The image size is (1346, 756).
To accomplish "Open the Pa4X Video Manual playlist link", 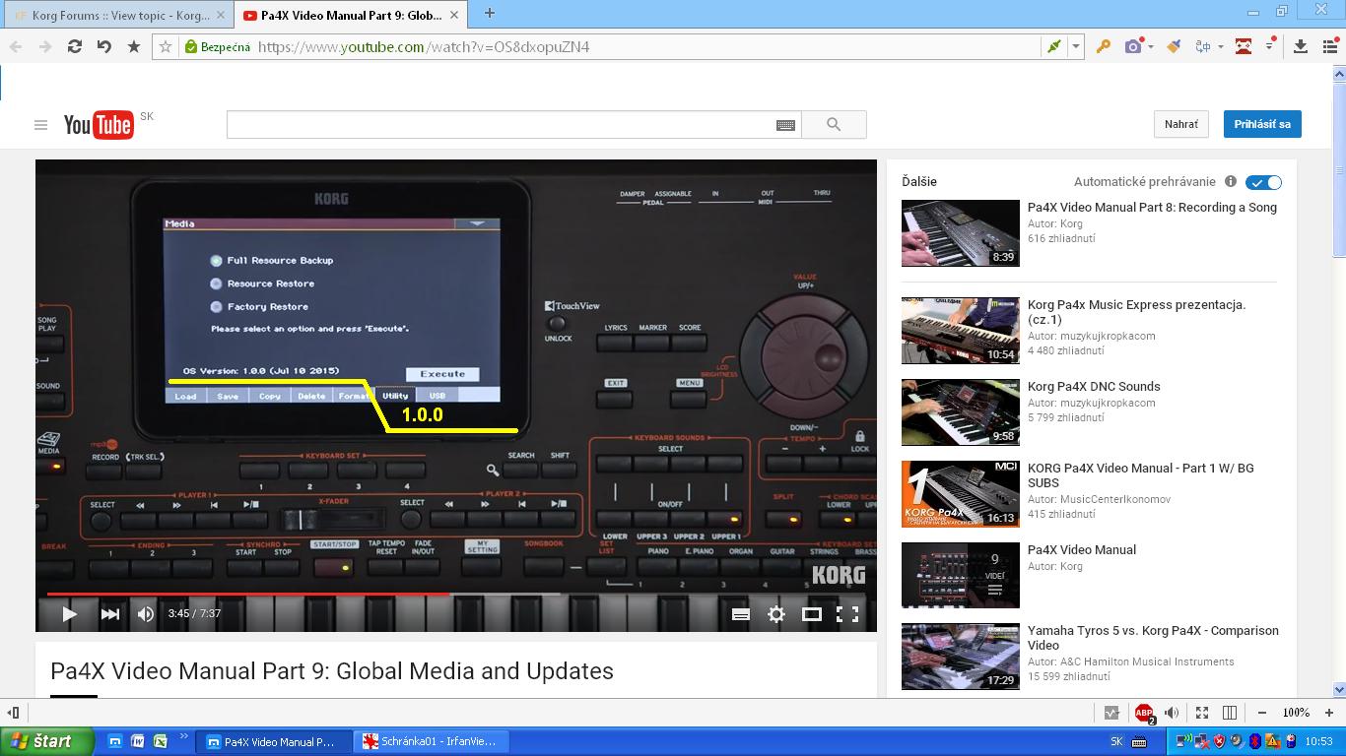I will coord(1082,549).
